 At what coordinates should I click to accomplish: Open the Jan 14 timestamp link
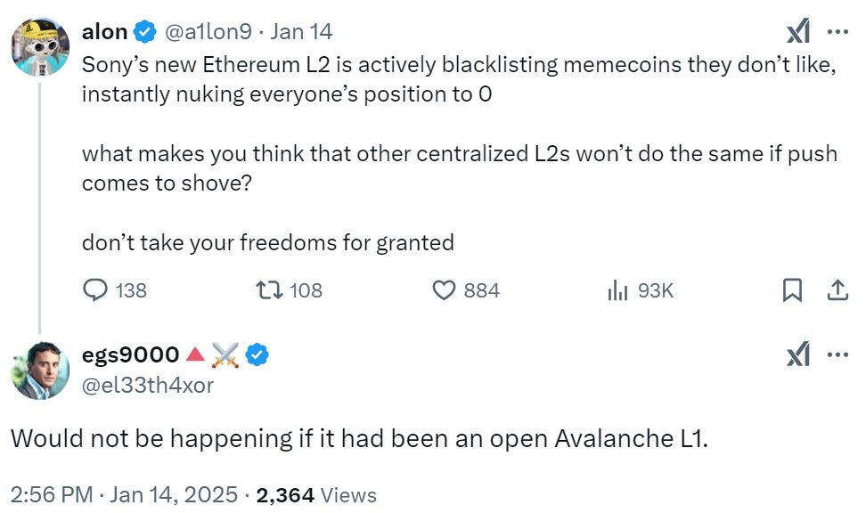tap(303, 31)
